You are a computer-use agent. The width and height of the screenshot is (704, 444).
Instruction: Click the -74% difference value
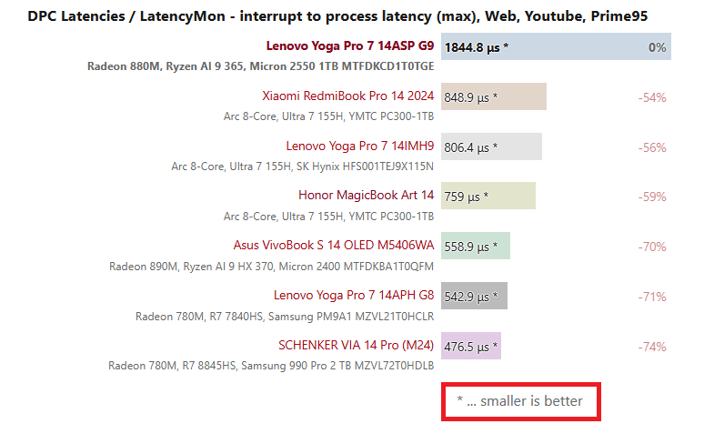coord(652,347)
